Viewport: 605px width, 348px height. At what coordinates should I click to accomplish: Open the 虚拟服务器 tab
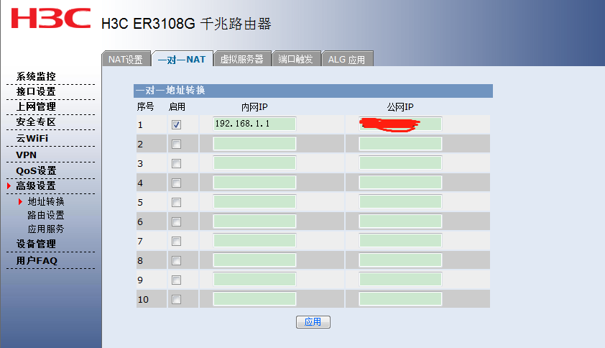pos(242,59)
